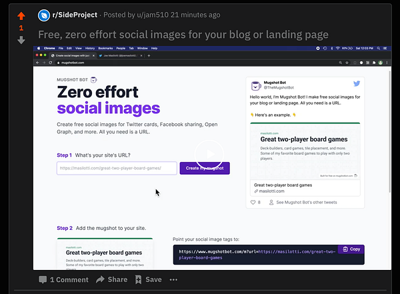Click the browser forward arrow
The width and height of the screenshot is (400, 294).
44,63
